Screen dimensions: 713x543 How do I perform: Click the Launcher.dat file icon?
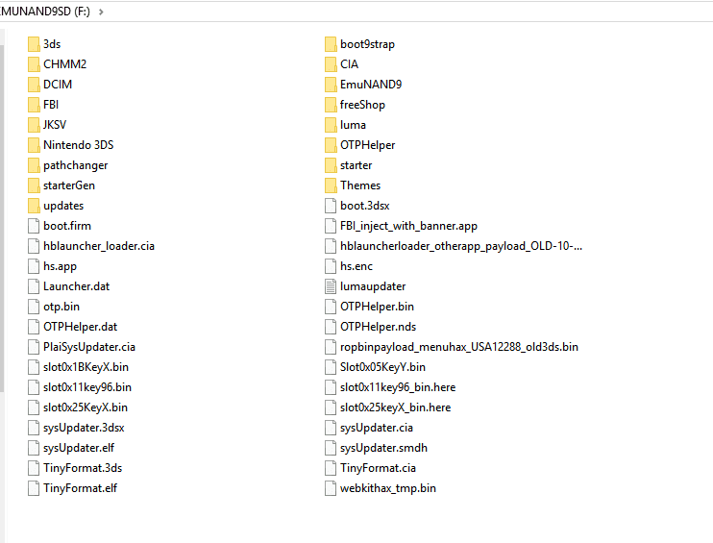[x=34, y=286]
